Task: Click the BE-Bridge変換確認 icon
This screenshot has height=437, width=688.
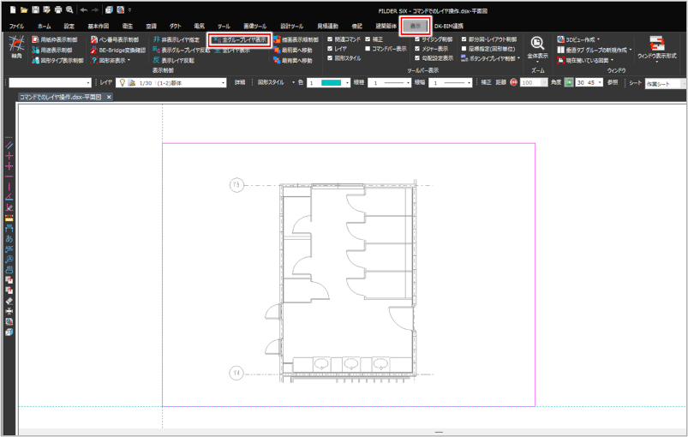Action: point(93,51)
